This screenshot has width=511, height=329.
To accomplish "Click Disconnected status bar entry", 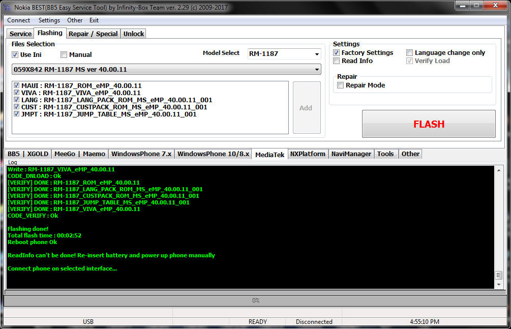I will pyautogui.click(x=314, y=322).
